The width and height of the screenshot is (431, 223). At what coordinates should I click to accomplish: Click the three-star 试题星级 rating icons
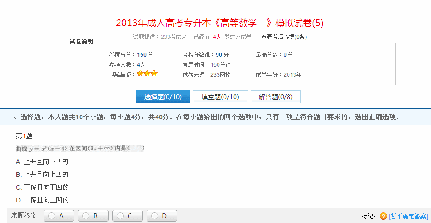[x=147, y=74]
